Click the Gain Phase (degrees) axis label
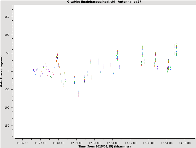Screen dimensions: 196x148 click(x=2, y=71)
